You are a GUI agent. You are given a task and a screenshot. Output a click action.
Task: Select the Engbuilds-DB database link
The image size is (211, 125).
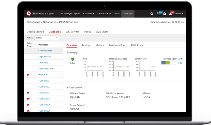tap(45, 57)
